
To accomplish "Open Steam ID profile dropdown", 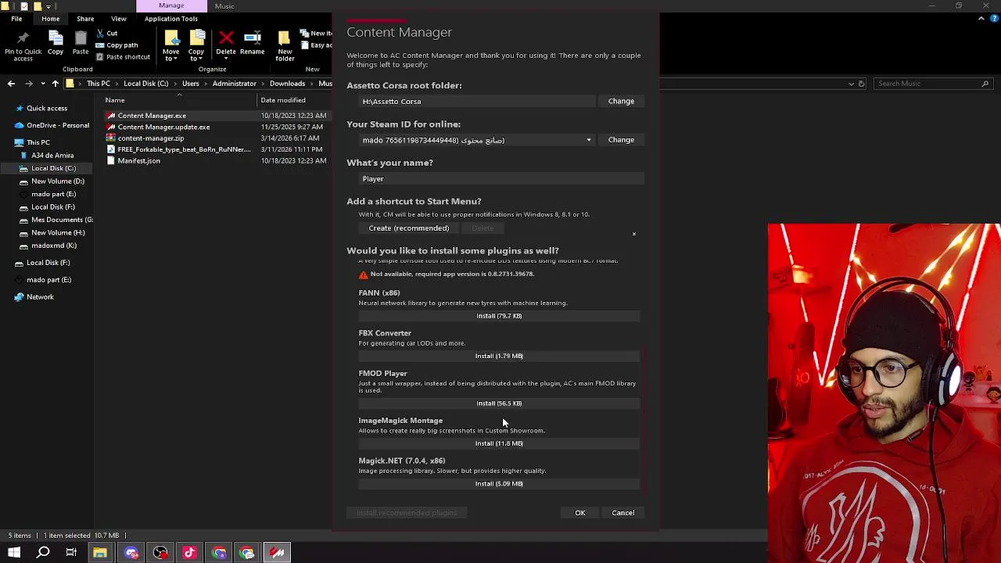I will (589, 140).
